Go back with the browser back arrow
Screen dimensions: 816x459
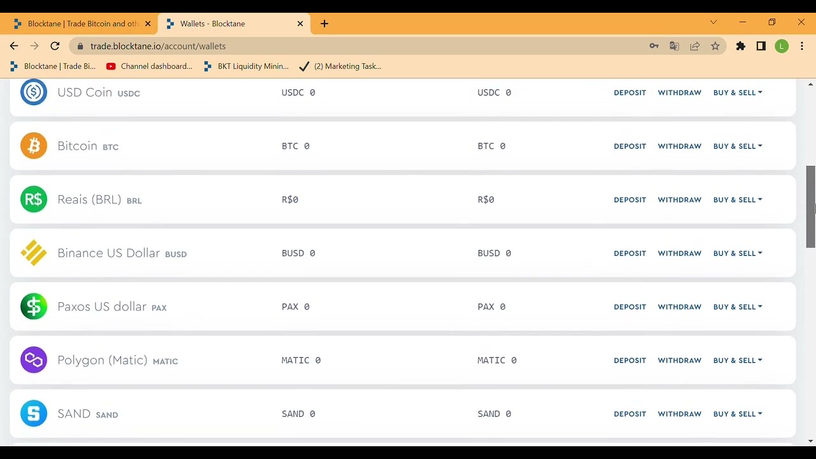(x=14, y=46)
